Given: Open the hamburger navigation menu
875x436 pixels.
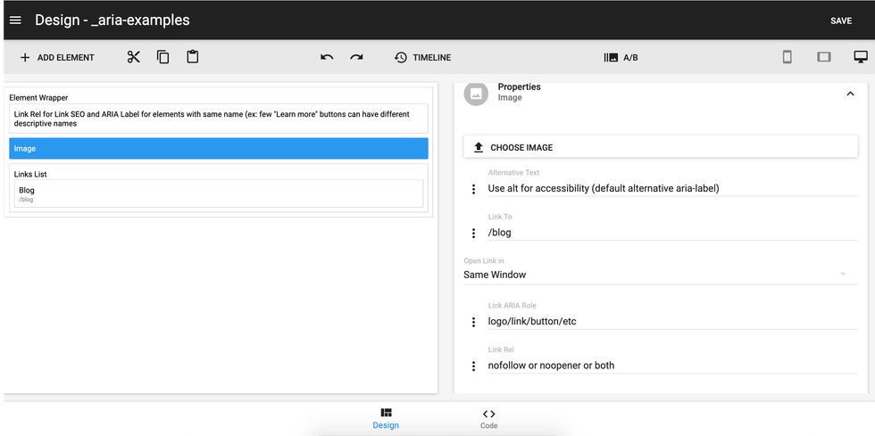Looking at the screenshot, I should (x=15, y=21).
